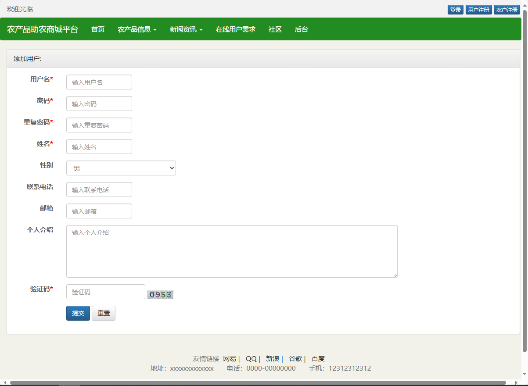Click the 首页 menu item

(97, 29)
